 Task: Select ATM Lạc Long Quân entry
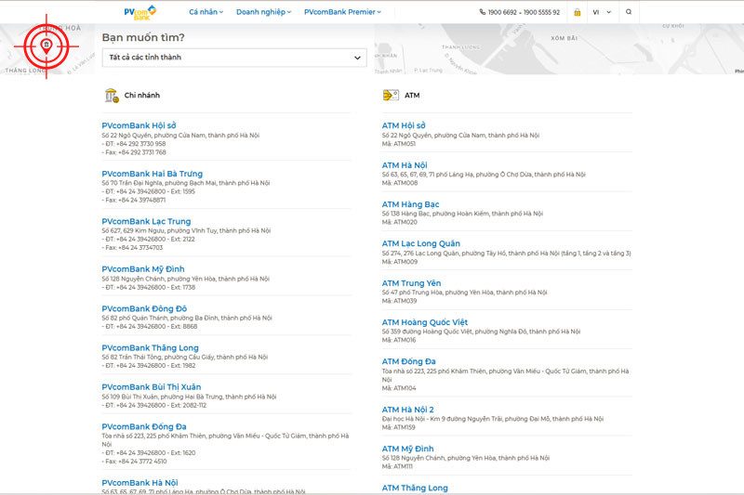[421, 243]
